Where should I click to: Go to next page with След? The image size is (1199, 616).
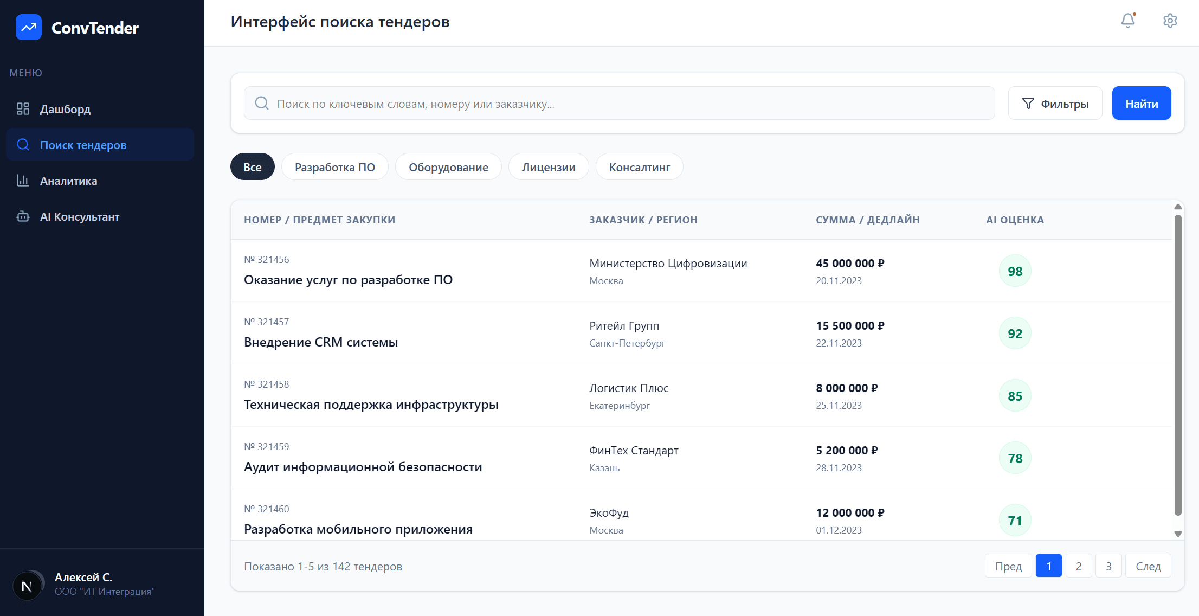1148,566
